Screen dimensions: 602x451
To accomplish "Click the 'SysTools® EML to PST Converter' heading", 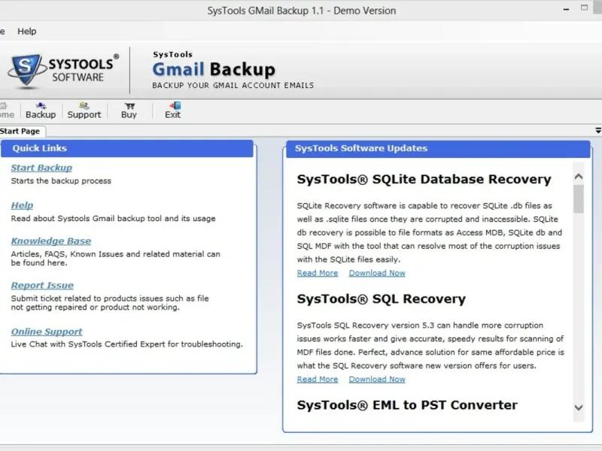I will 407,405.
